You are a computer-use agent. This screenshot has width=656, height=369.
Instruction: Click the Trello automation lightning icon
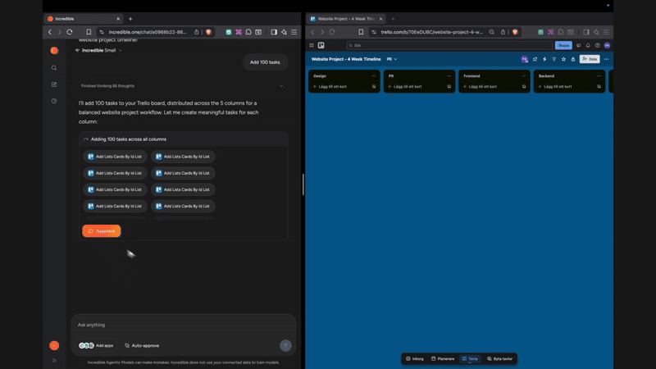tap(544, 59)
